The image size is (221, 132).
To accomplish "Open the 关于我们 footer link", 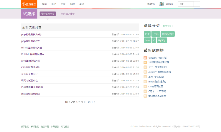I will pos(25,126).
